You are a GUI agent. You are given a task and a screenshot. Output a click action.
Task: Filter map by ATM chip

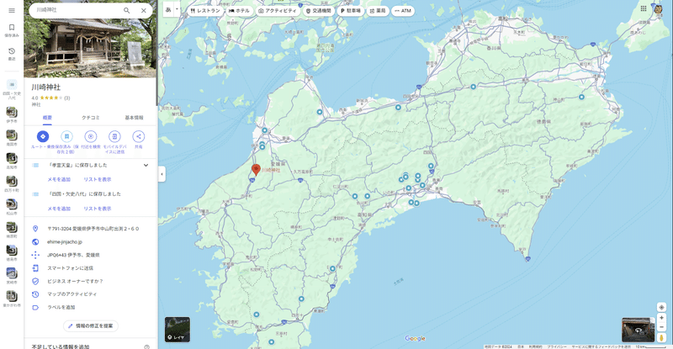coord(403,11)
